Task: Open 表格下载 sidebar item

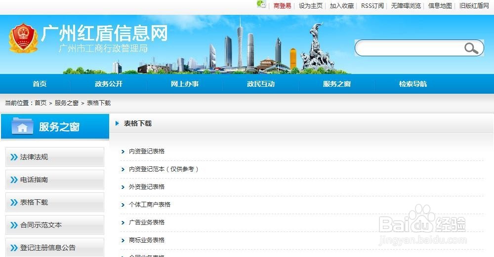Action: tap(55, 202)
